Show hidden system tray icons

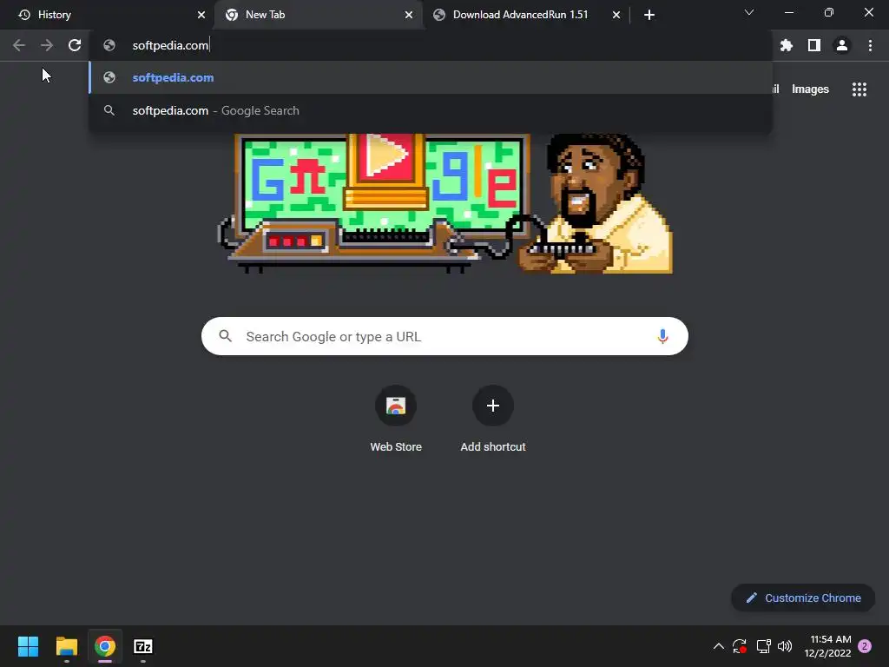click(x=718, y=646)
